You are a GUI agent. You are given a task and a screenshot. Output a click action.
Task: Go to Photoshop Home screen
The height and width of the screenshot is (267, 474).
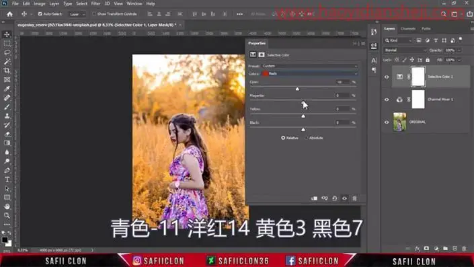[x=9, y=14]
